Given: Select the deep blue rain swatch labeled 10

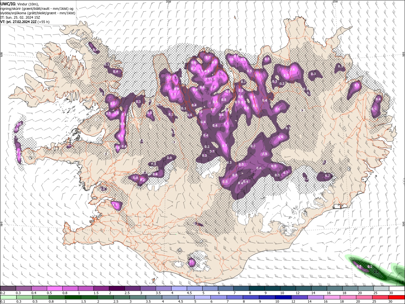Looking at the screenshot, I should pyautogui.click(x=283, y=297).
